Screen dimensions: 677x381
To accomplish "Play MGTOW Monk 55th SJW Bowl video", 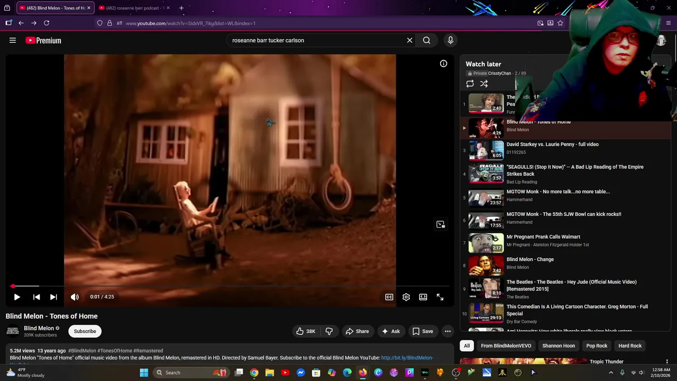I will pos(564,214).
